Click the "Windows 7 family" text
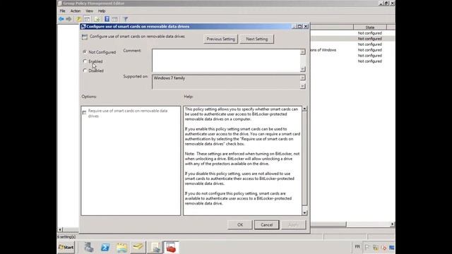This screenshot has height=254, width=452. click(x=169, y=78)
